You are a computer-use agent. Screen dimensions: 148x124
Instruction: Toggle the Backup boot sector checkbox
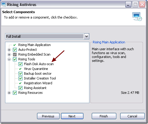pos(20,74)
